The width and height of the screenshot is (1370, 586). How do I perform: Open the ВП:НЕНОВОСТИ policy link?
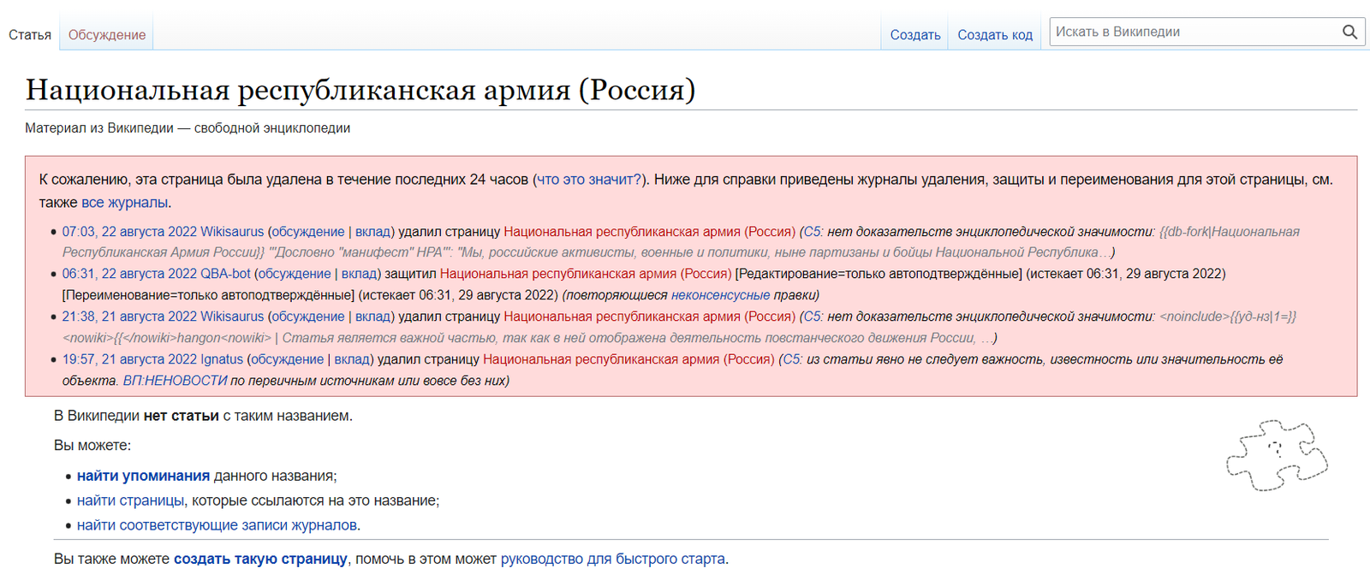coord(175,381)
